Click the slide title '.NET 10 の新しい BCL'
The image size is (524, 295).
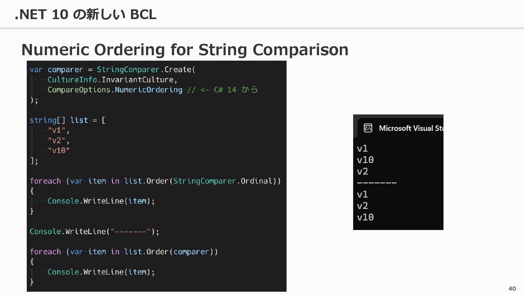[x=86, y=14]
